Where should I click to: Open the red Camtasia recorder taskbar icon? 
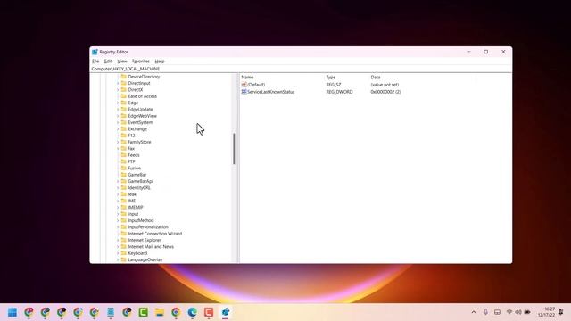click(209, 312)
